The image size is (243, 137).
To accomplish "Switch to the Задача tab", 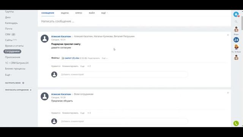I will pos(65,13).
